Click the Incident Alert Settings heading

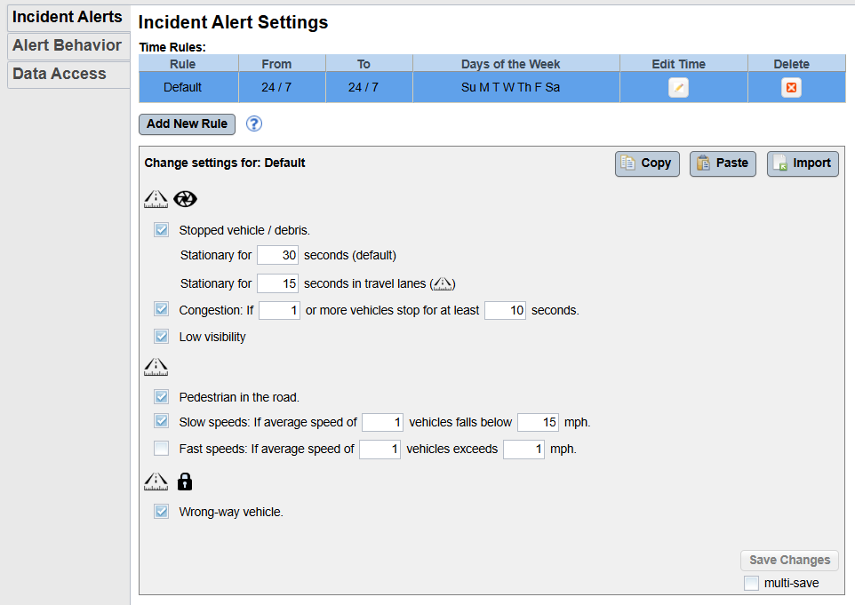coord(233,22)
